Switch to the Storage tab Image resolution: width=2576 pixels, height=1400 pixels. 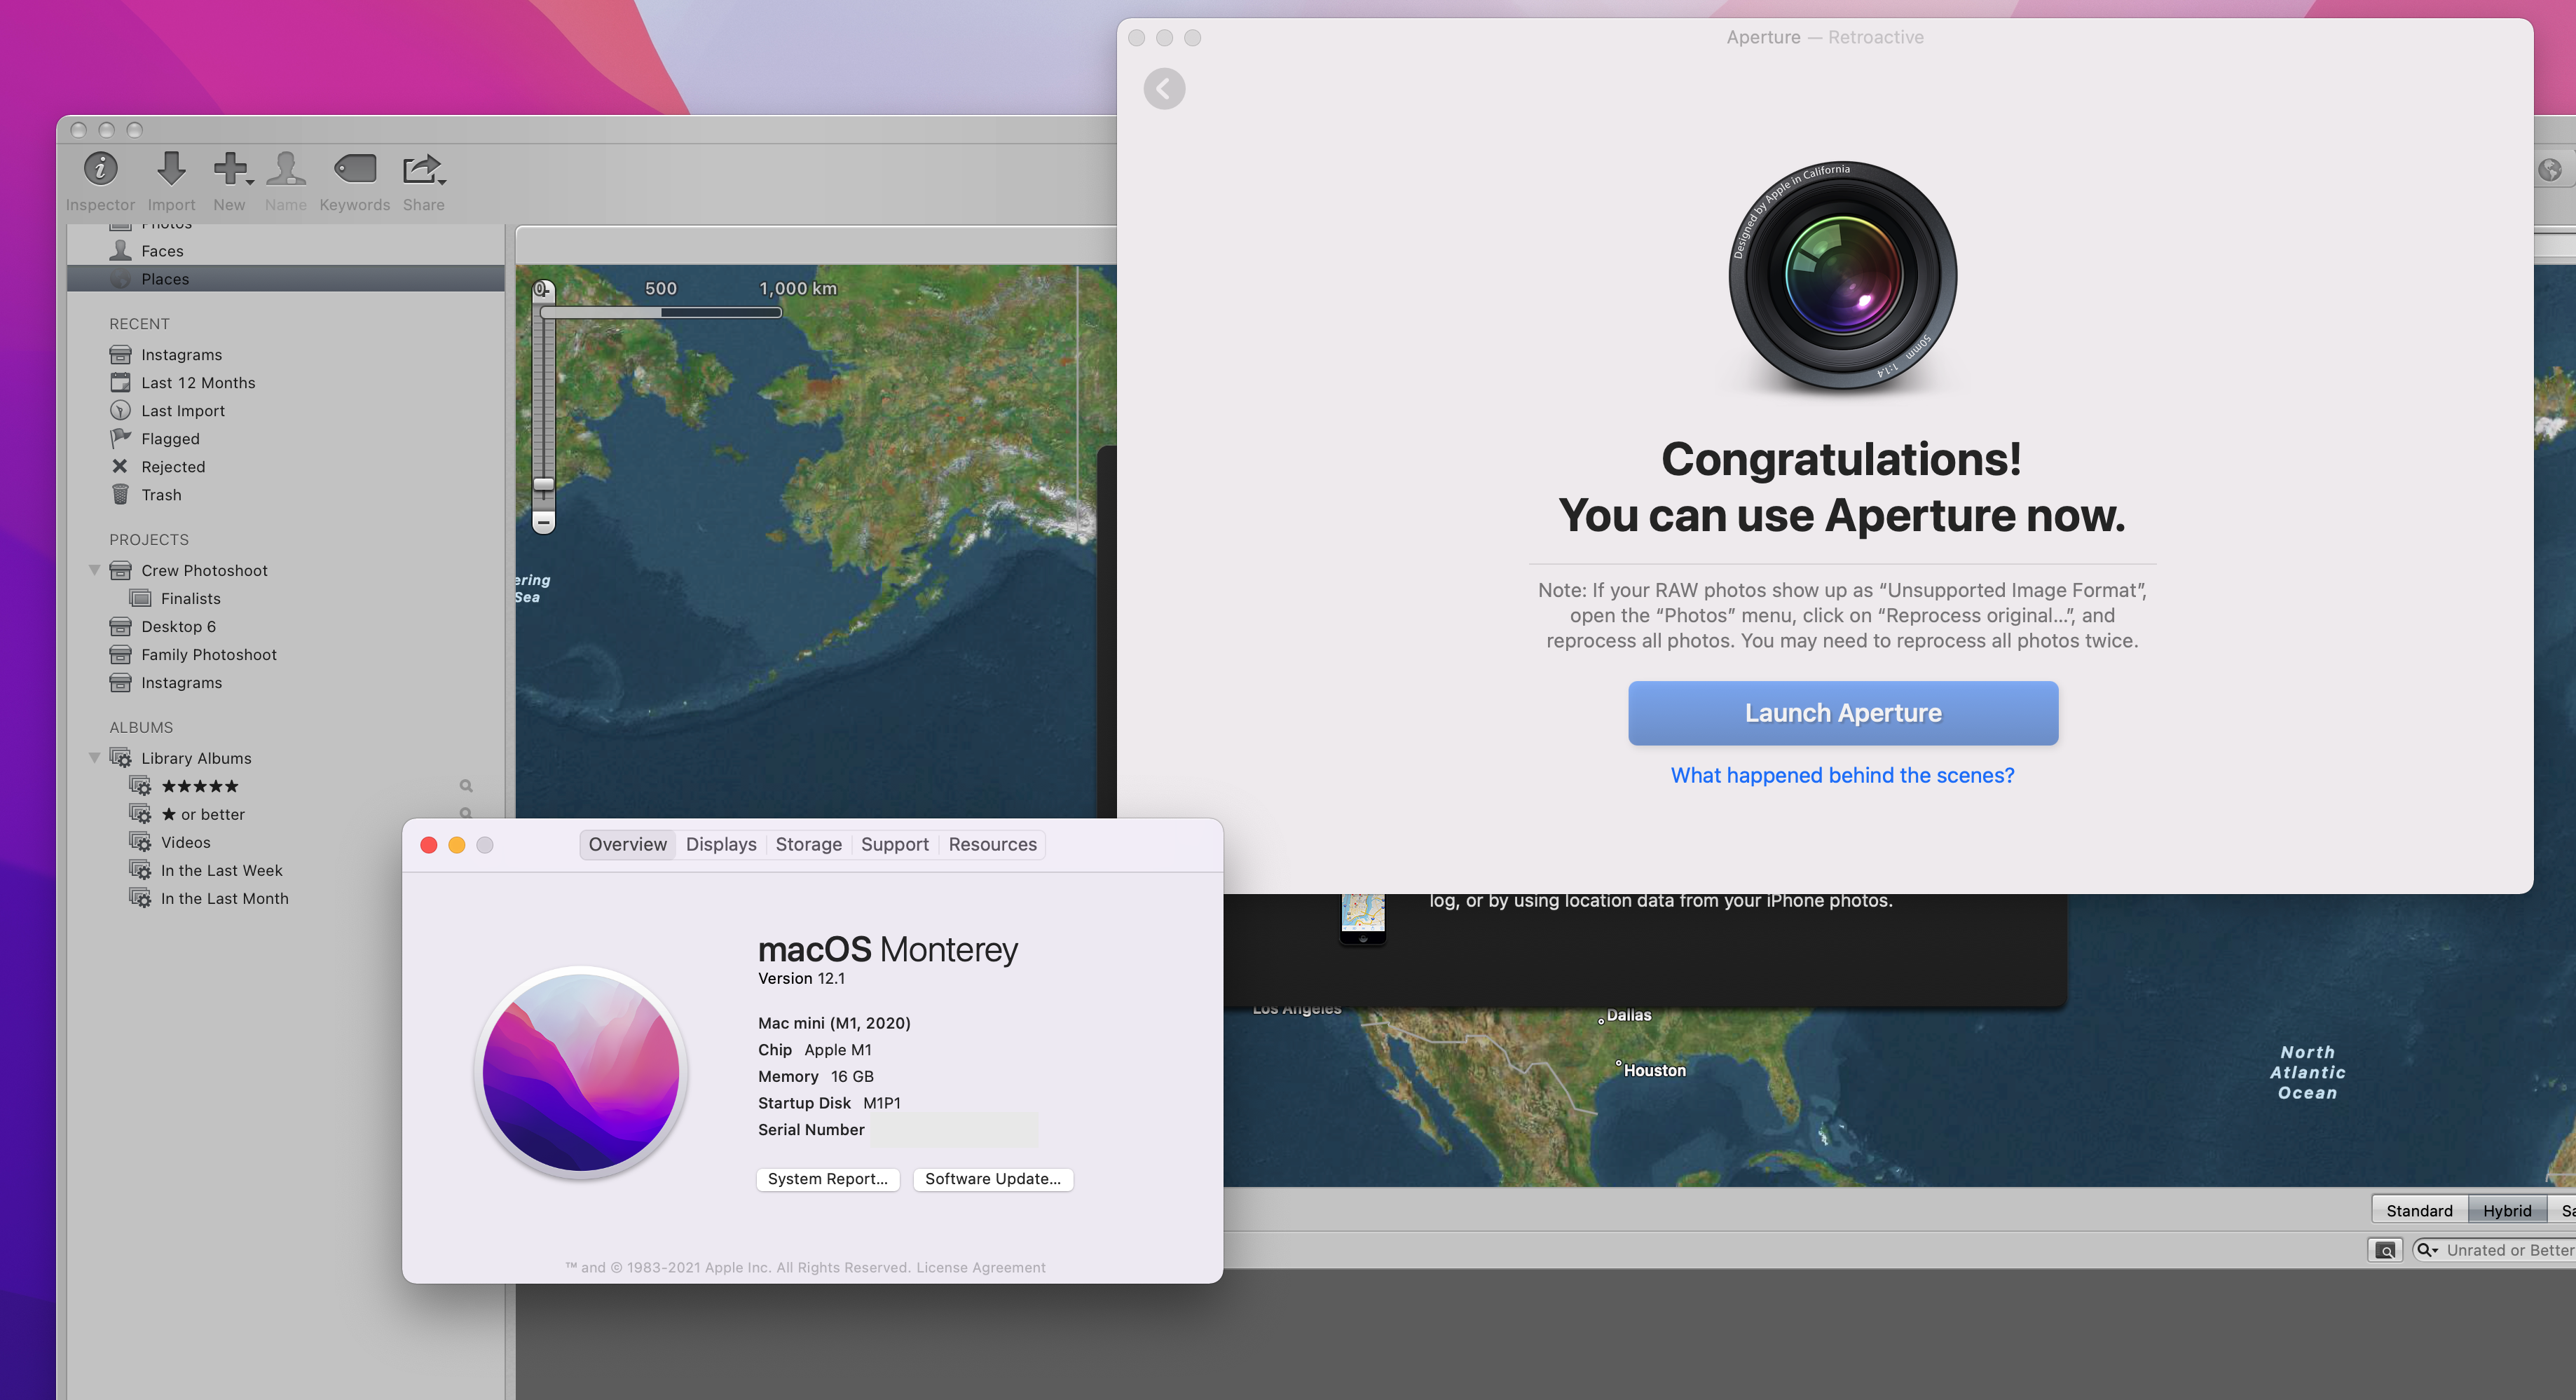pyautogui.click(x=808, y=844)
